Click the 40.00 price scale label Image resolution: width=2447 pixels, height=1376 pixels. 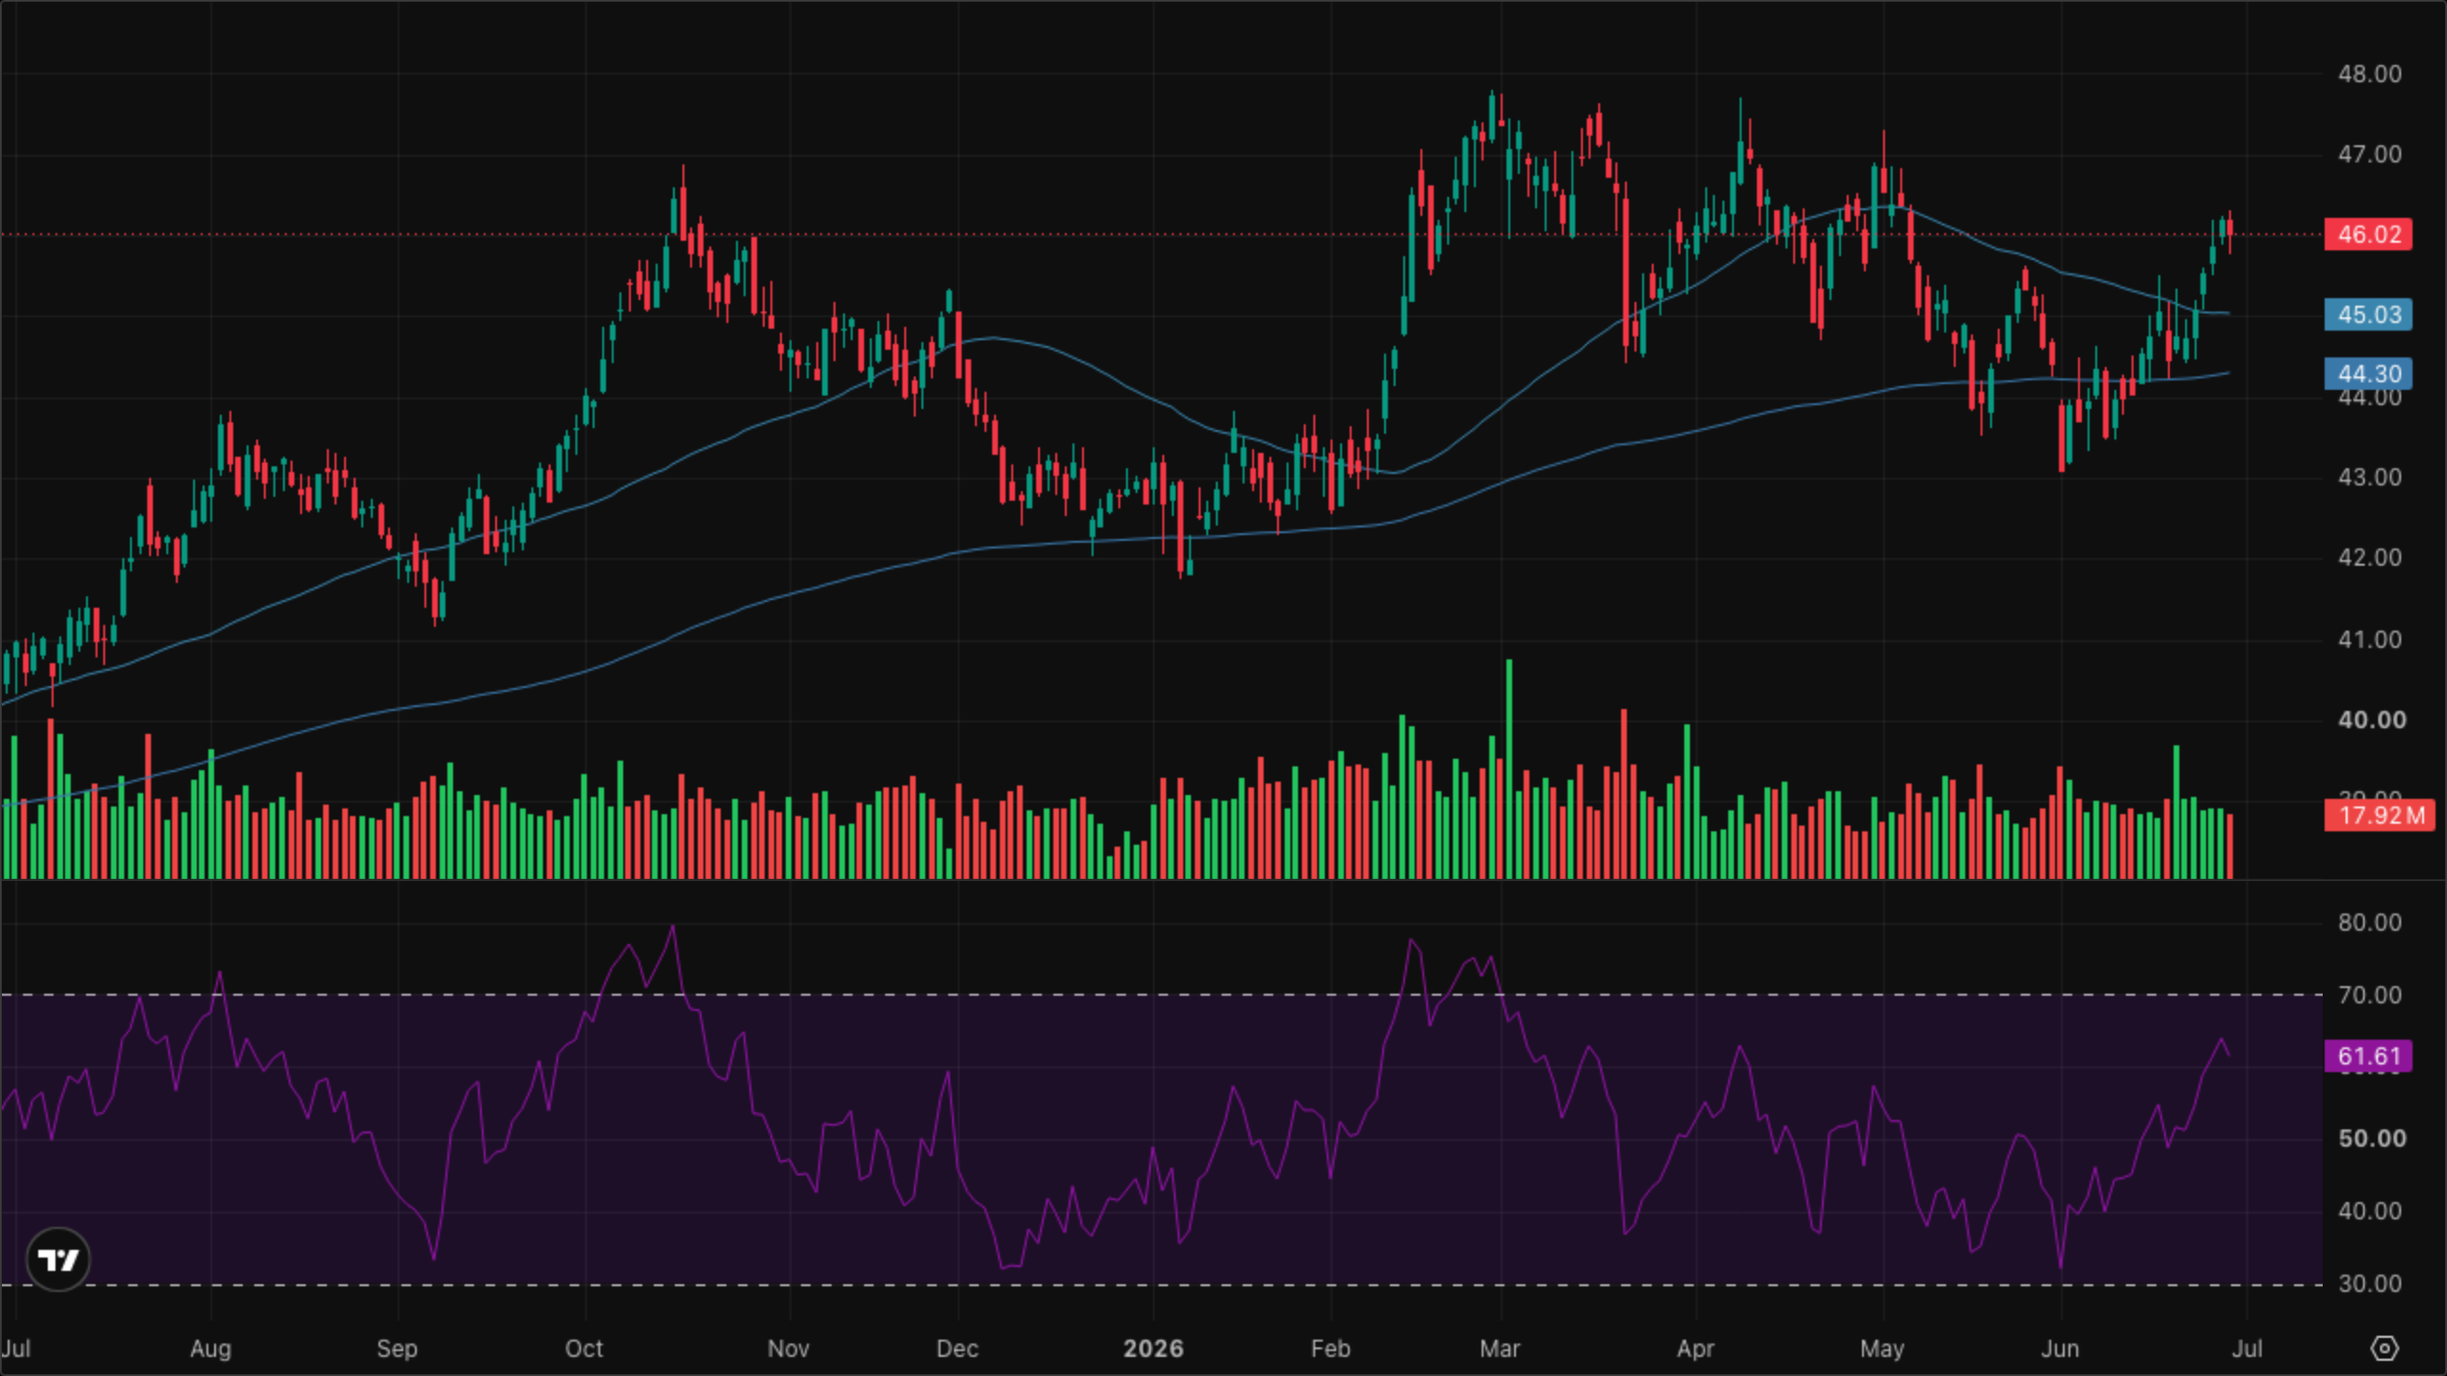[2370, 720]
